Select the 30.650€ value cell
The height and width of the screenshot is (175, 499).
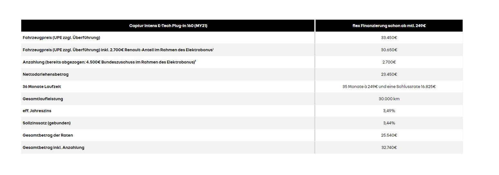click(389, 50)
